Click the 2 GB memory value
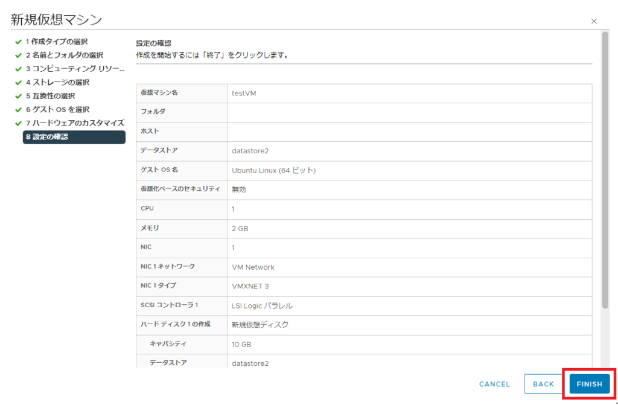The height and width of the screenshot is (405, 618). tap(240, 229)
